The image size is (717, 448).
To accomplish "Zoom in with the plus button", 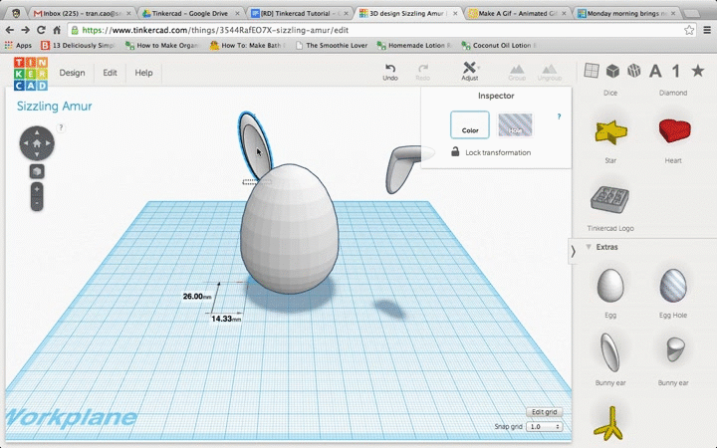I will pyautogui.click(x=37, y=188).
